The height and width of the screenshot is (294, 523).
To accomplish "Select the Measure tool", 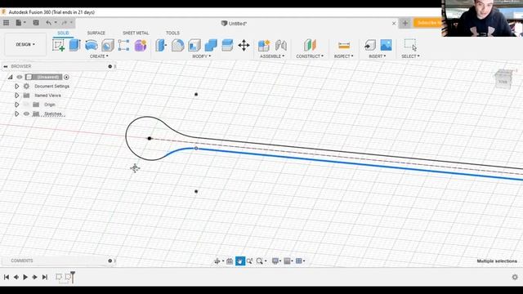I will click(x=344, y=46).
